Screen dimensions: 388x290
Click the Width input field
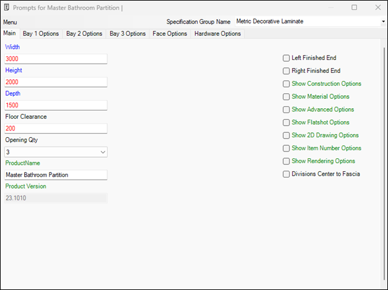click(56, 59)
